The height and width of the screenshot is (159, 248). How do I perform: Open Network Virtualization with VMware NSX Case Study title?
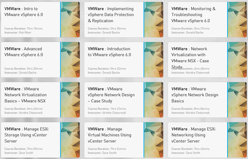point(190,58)
